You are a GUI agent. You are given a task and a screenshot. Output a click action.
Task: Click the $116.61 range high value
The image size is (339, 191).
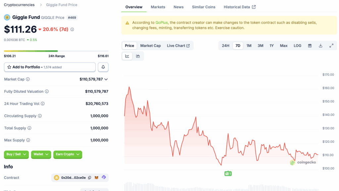pos(103,56)
